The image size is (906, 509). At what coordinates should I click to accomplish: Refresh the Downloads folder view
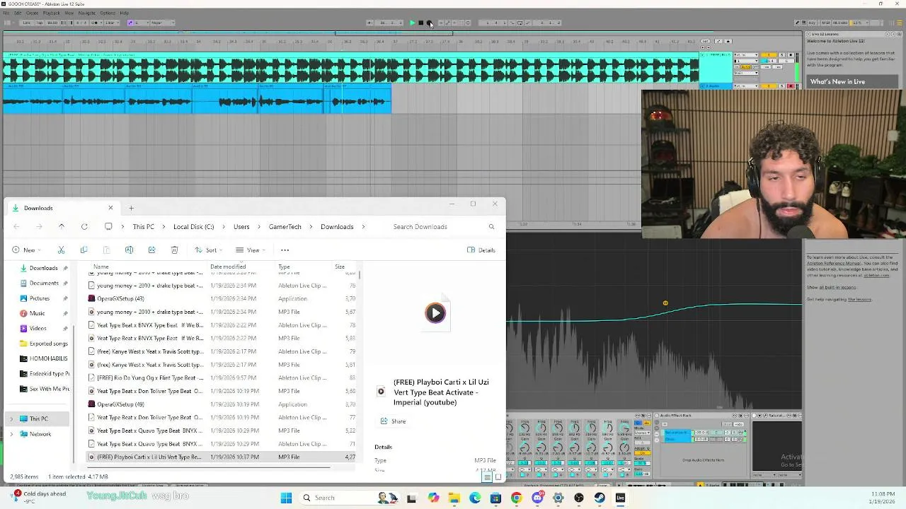coord(84,226)
